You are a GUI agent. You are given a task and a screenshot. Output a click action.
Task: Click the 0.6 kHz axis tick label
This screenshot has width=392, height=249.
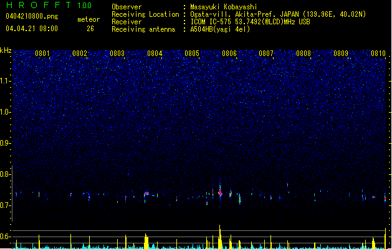tap(5, 237)
